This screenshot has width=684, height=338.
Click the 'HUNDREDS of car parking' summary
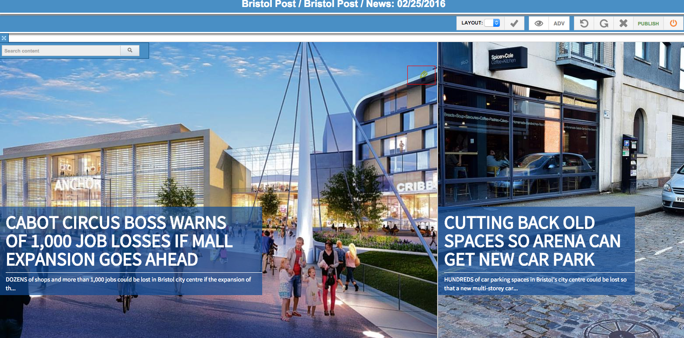535,284
